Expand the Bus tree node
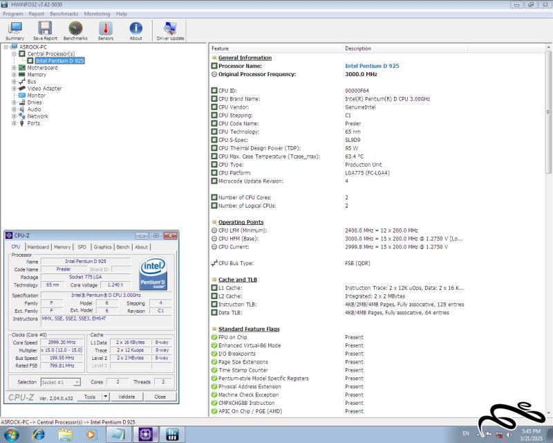 (14, 81)
